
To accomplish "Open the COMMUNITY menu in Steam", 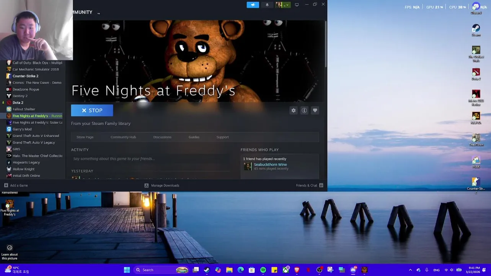I will pyautogui.click(x=82, y=12).
